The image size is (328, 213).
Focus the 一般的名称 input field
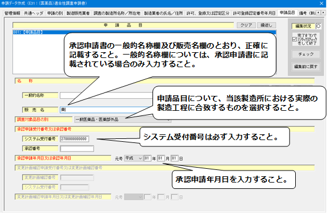pos(106,95)
